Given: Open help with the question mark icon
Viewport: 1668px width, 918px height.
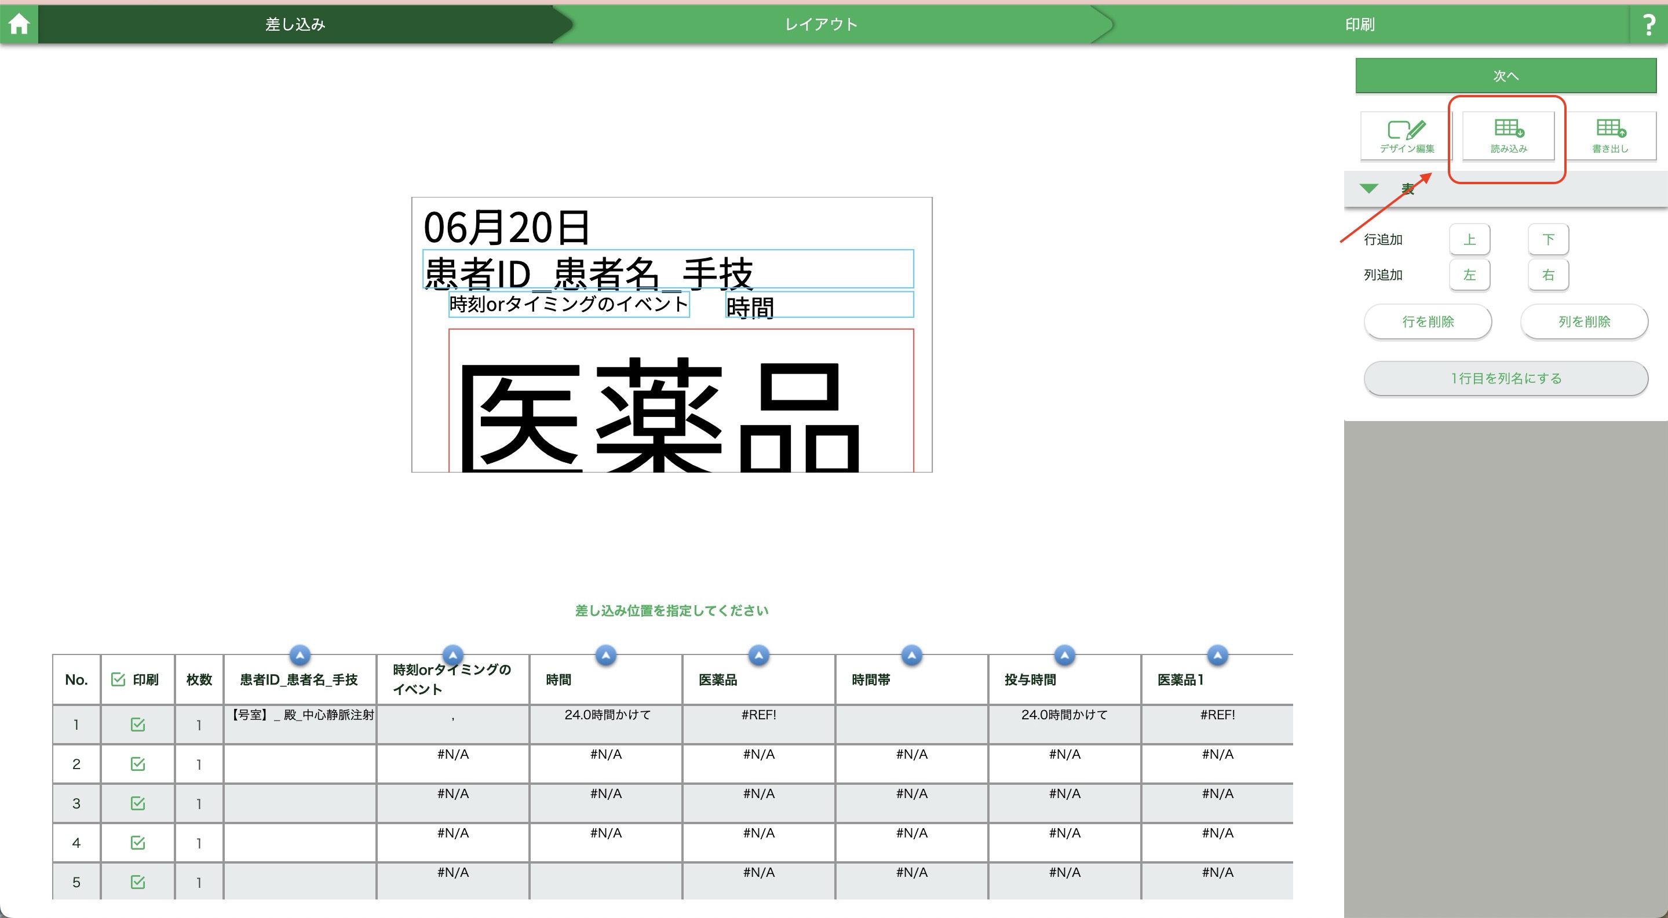Looking at the screenshot, I should pos(1648,24).
